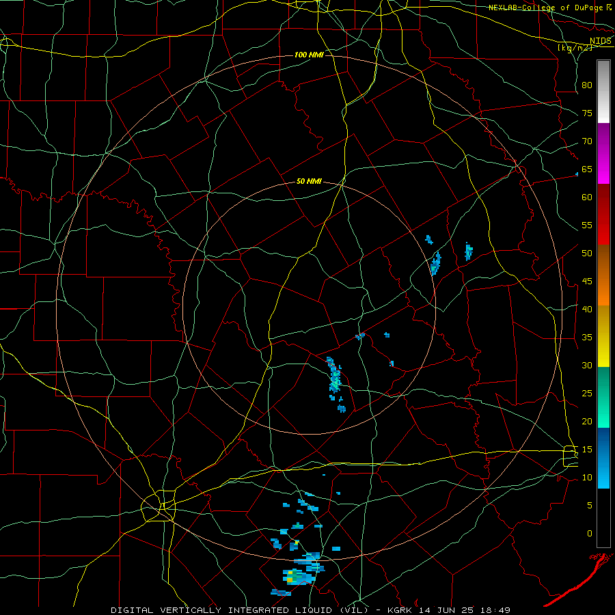Screen dimensions: 615x615
Task: Select the brown-orange segment of the color bar
Action: 603,275
